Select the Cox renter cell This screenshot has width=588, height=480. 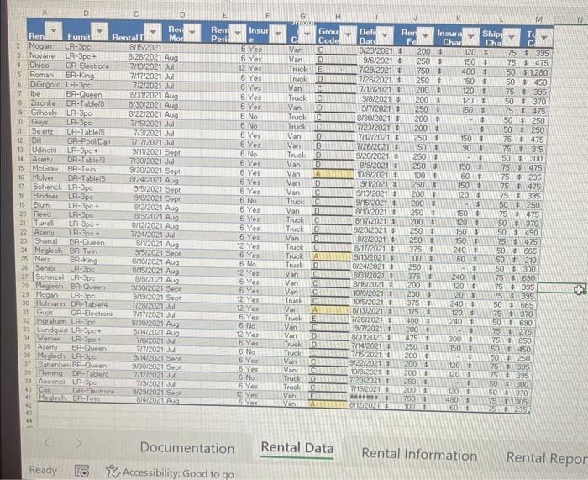(55, 390)
